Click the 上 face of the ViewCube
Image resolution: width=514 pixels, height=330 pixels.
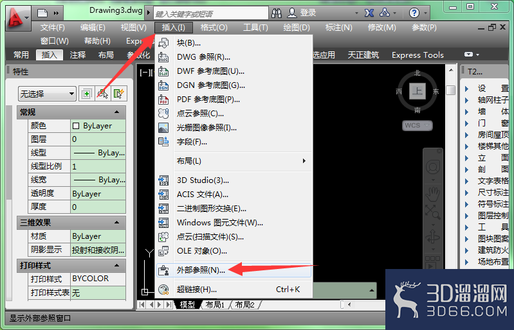point(418,91)
